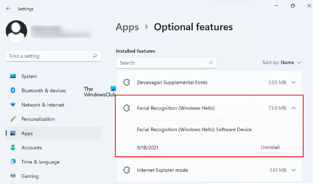
Task: Collapse Facial Recognition (Windows Hello) entry
Action: (x=293, y=108)
